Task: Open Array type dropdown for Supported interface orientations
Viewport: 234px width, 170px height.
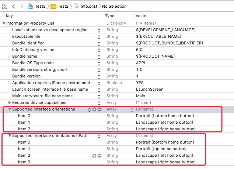Action: [132, 109]
